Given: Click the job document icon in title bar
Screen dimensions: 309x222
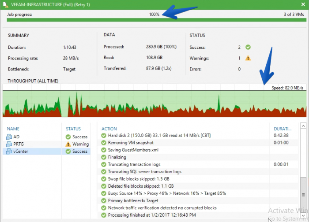Looking at the screenshot, I should click(x=5, y=4).
